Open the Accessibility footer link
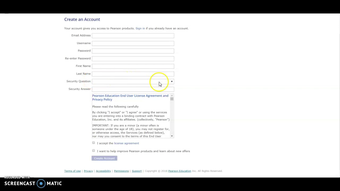Image resolution: width=340 pixels, height=191 pixels. pos(103,171)
